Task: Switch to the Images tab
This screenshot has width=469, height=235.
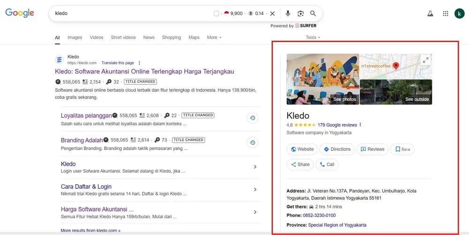Action: pos(75,38)
